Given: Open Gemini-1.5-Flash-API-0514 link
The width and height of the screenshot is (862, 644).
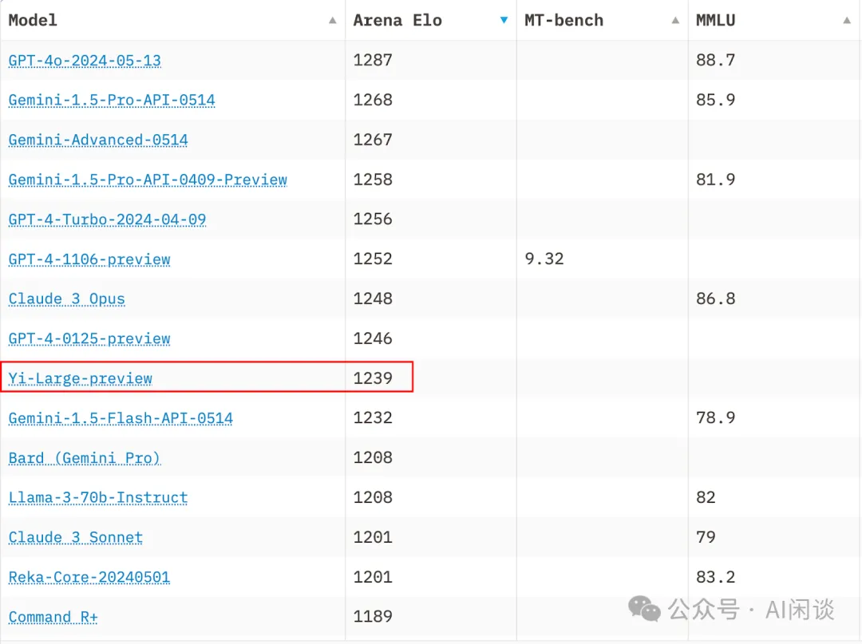Looking at the screenshot, I should pyautogui.click(x=121, y=418).
